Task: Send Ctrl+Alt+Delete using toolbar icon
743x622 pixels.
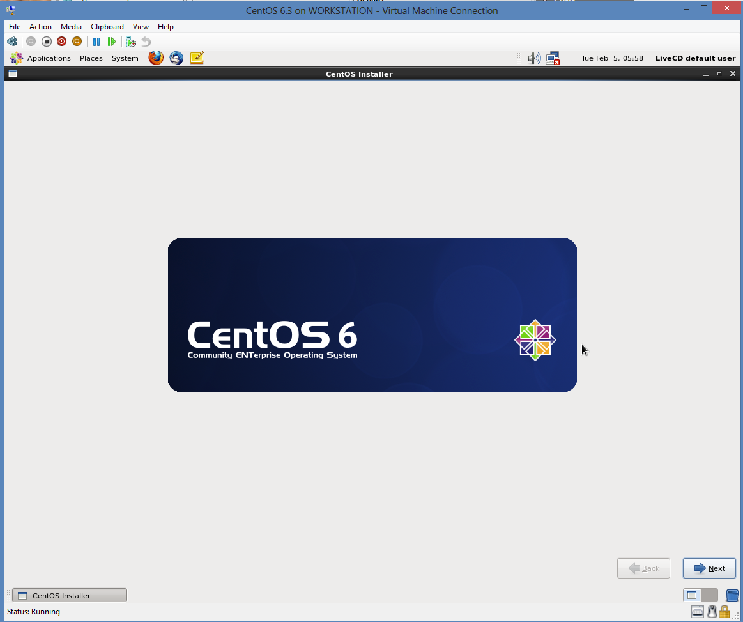Action: pos(12,42)
